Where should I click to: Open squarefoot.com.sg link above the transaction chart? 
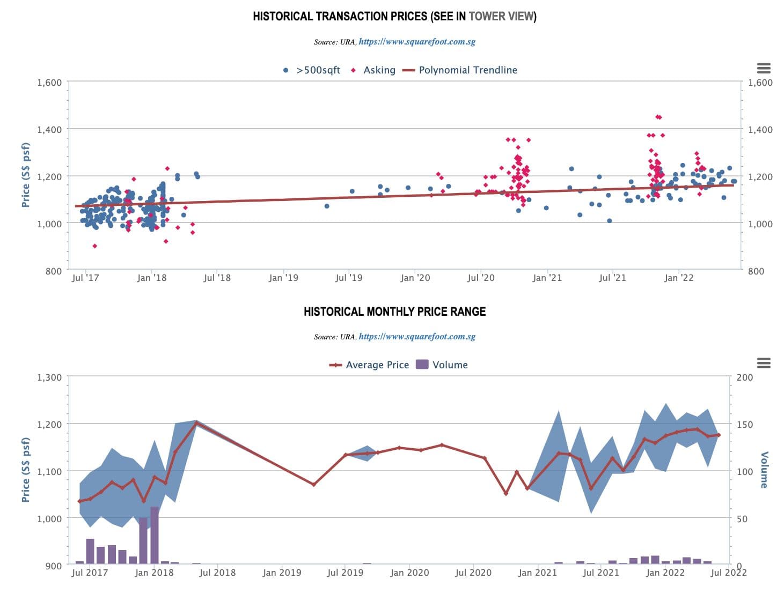(417, 41)
